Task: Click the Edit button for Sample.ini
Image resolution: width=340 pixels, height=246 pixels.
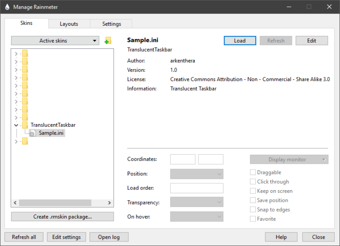Action: [312, 41]
